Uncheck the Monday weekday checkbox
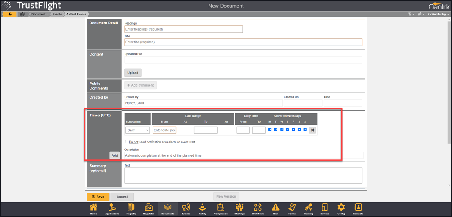452x217 pixels. tap(270, 130)
